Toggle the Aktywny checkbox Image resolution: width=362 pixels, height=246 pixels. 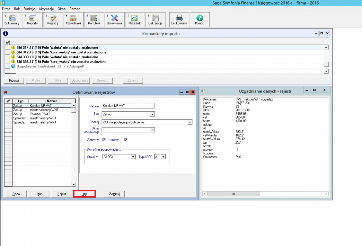104,140
